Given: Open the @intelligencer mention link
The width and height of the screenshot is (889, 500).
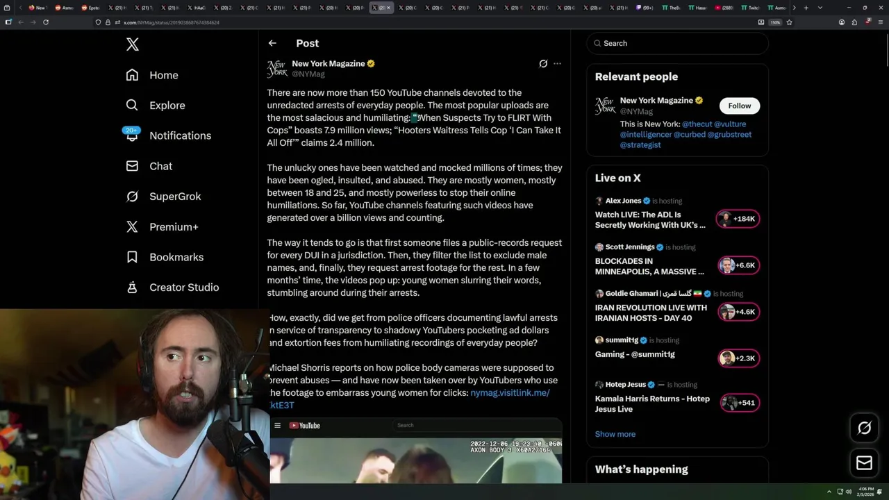Looking at the screenshot, I should [x=646, y=135].
